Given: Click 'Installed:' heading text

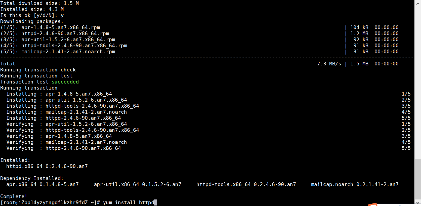Looking at the screenshot, I should click(x=15, y=160).
